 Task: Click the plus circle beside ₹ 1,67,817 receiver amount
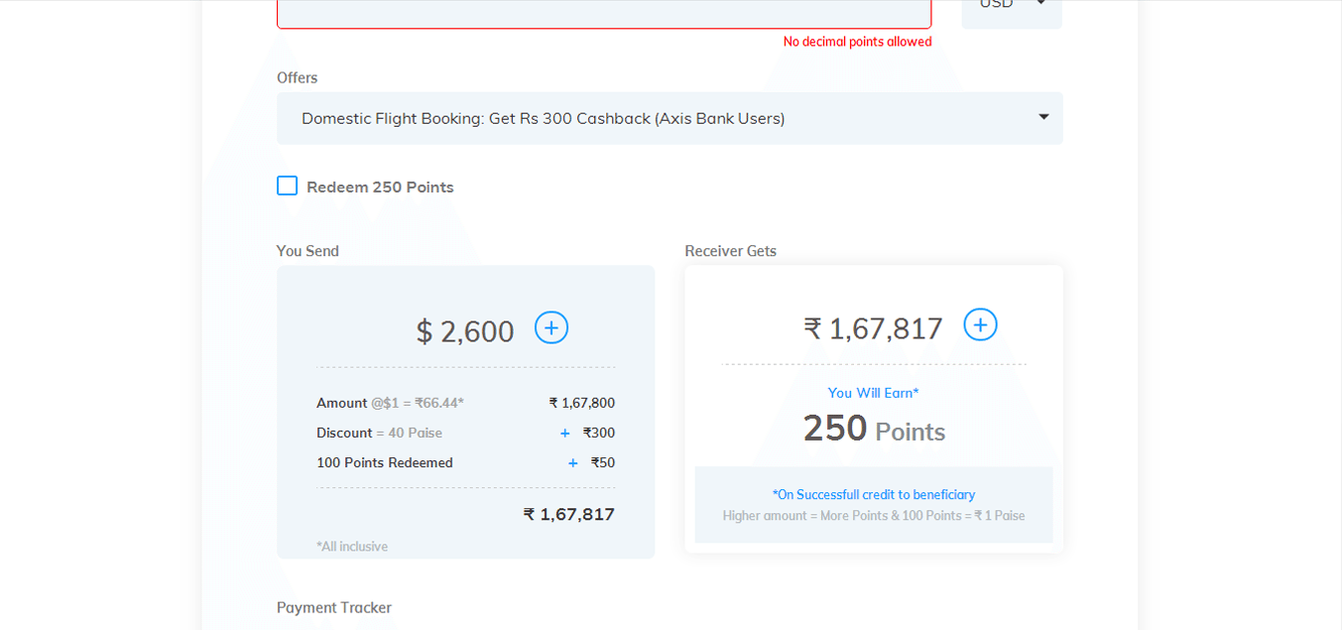coord(980,324)
